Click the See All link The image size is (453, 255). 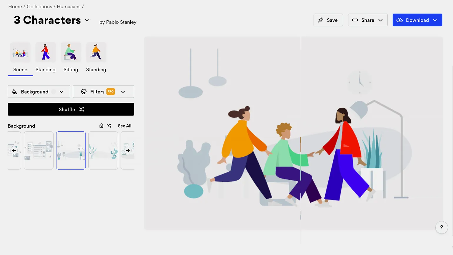tap(124, 126)
